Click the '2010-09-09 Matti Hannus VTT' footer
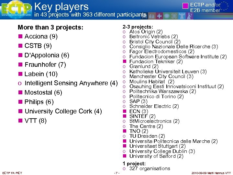Image resolution: width=233 pixels, height=175 pixels. (211, 173)
